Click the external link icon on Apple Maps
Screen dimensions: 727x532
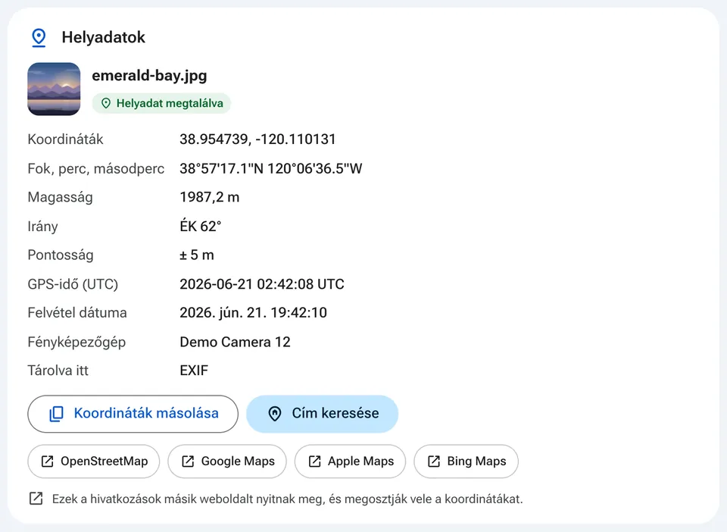[x=315, y=462]
